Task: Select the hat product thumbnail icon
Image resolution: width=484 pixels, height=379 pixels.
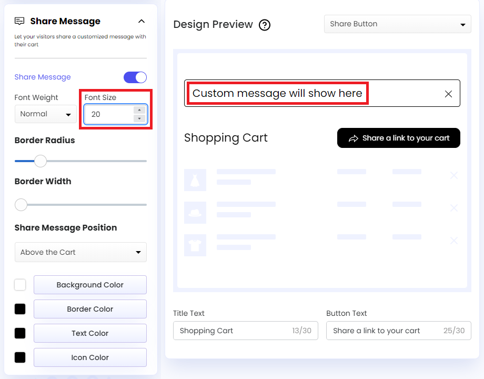Action: pyautogui.click(x=195, y=213)
